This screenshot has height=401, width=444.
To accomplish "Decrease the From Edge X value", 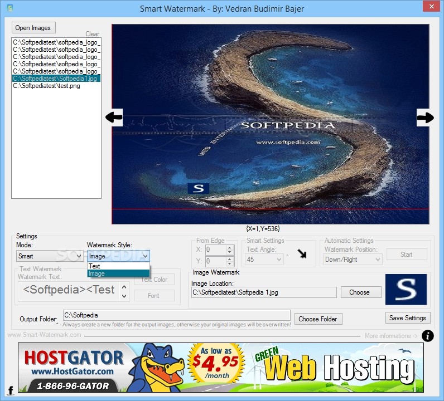I will pos(230,252).
